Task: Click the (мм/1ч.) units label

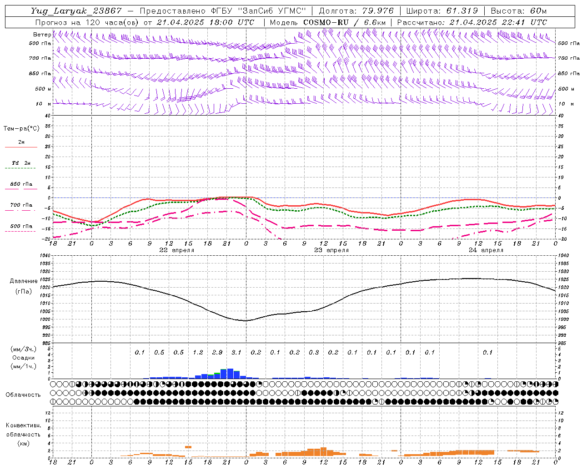Action: point(23,367)
